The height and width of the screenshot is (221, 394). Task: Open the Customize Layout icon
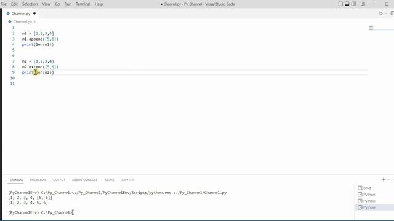click(x=363, y=4)
